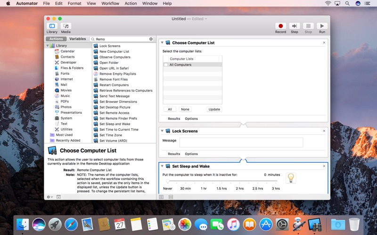Open the Media browser
Image resolution: width=377 pixels, height=235 pixels.
66,26
